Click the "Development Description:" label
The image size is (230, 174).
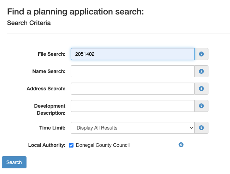[x=50, y=109]
